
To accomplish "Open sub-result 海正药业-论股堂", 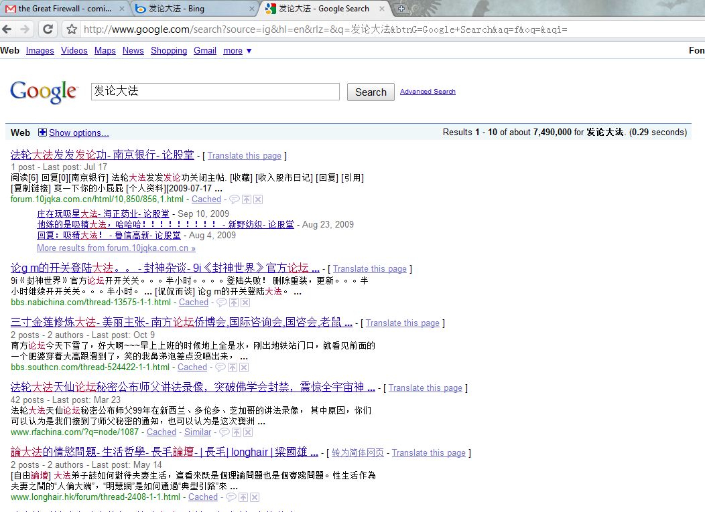I will point(103,214).
